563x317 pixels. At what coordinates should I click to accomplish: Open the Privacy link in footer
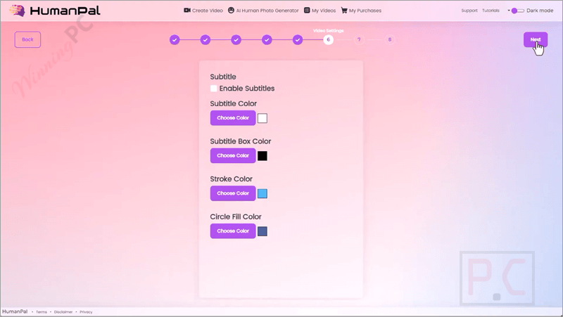click(86, 312)
